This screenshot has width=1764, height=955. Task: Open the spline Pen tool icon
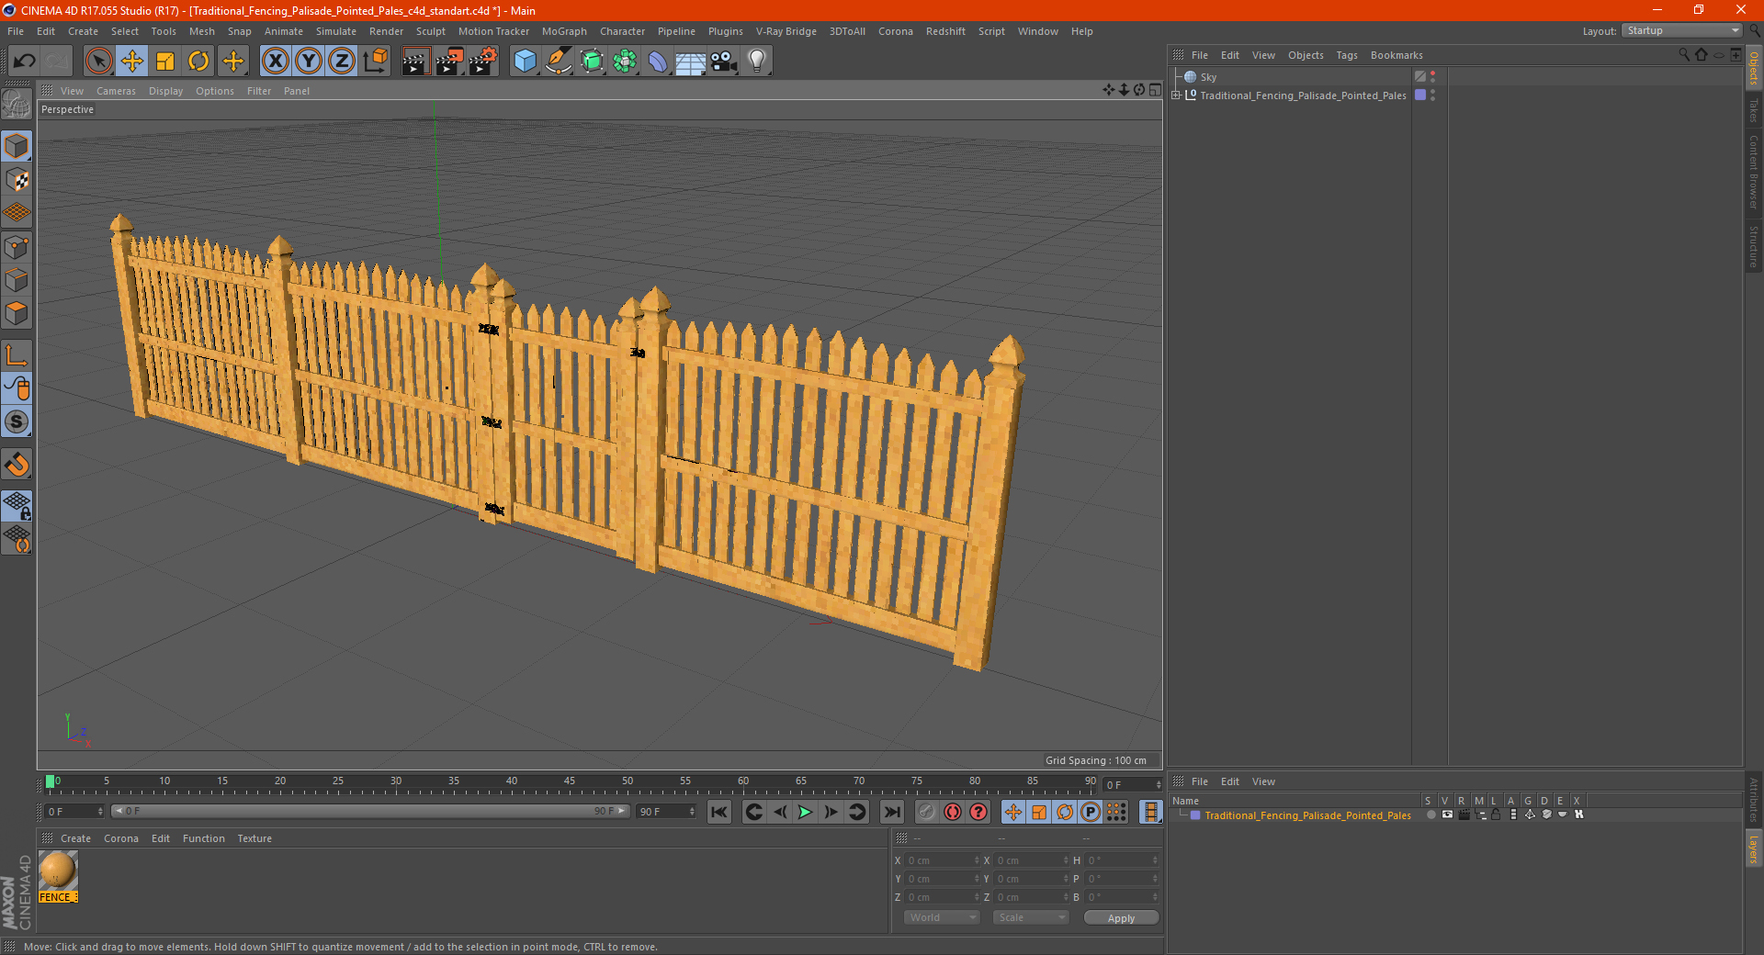tap(558, 62)
